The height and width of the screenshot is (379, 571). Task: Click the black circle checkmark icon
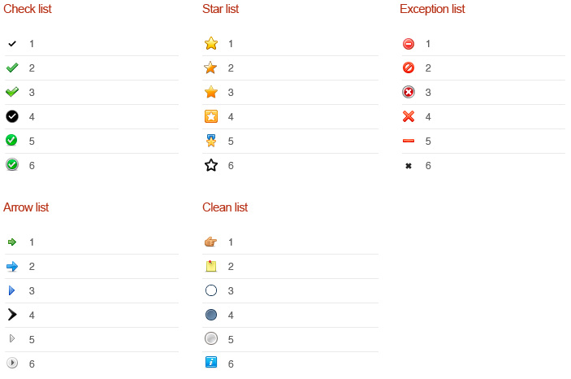click(12, 116)
